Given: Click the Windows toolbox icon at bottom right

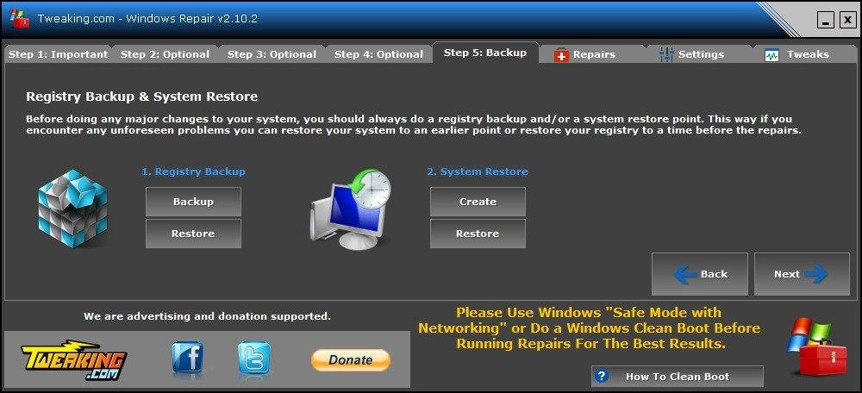Looking at the screenshot, I should pyautogui.click(x=816, y=346).
